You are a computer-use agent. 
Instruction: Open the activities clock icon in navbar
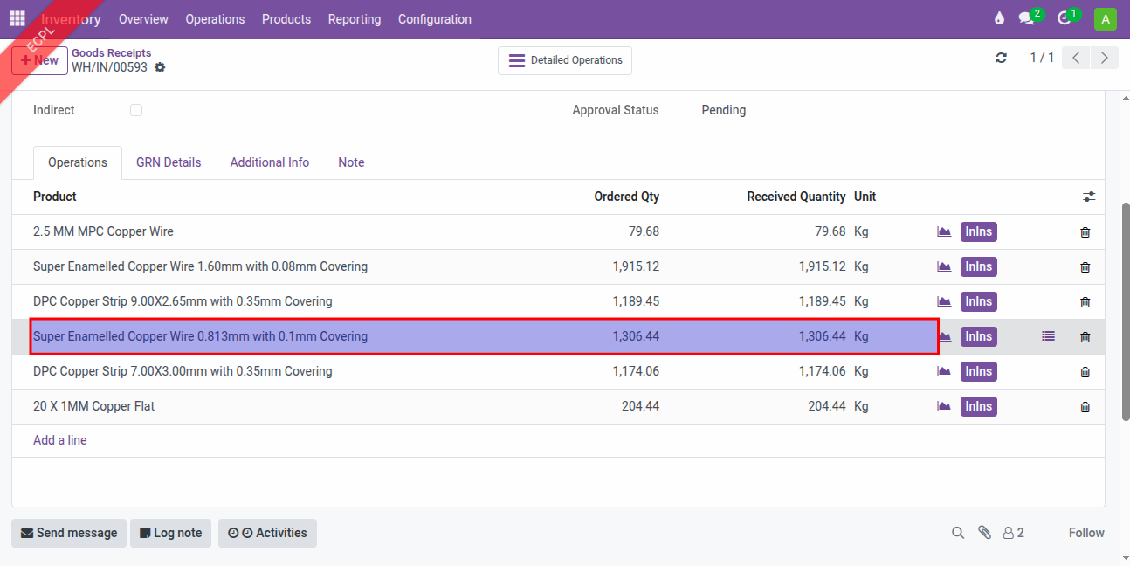[x=1064, y=18]
